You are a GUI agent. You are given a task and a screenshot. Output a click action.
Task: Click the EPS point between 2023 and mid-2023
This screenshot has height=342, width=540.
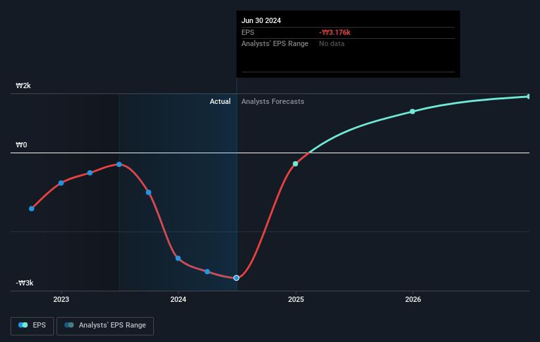click(90, 173)
